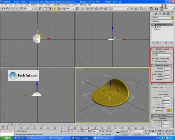Activate the Select and Move tool
Viewport: 175px width, 140px height.
click(x=55, y=9)
